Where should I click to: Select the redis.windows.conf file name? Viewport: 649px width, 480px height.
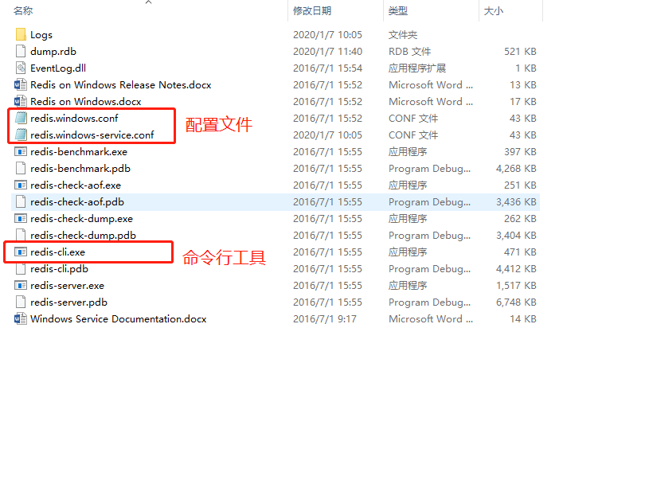click(x=74, y=119)
